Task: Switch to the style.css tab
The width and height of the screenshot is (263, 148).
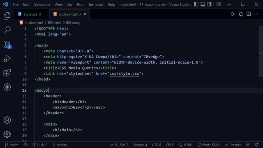Action: [32, 14]
